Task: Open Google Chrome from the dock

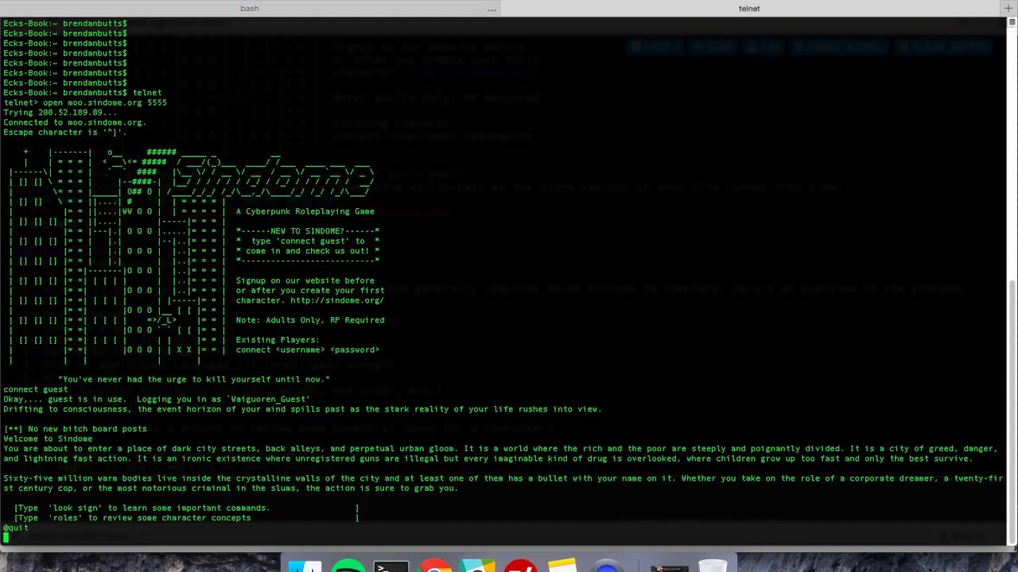Action: tap(435, 566)
